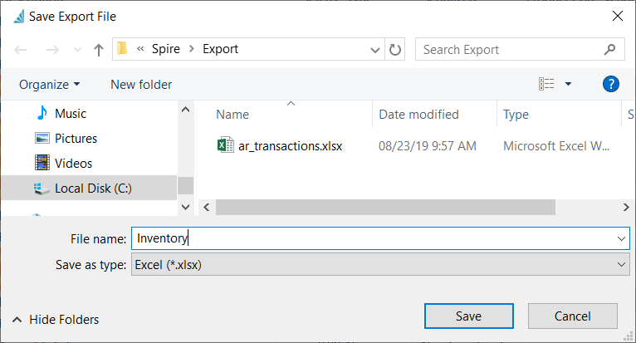Click the Microsoft Excel W... type cell
This screenshot has width=636, height=343.
(x=556, y=146)
